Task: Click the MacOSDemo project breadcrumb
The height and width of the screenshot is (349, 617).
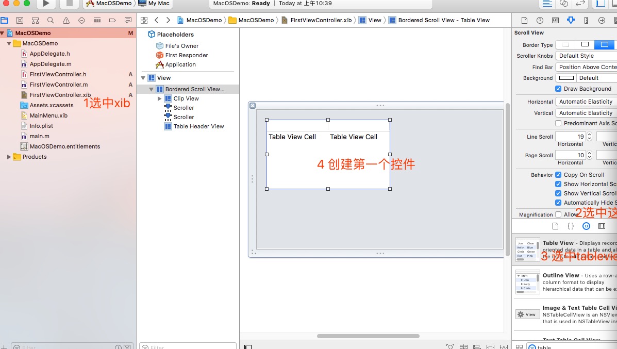Action: coord(199,20)
